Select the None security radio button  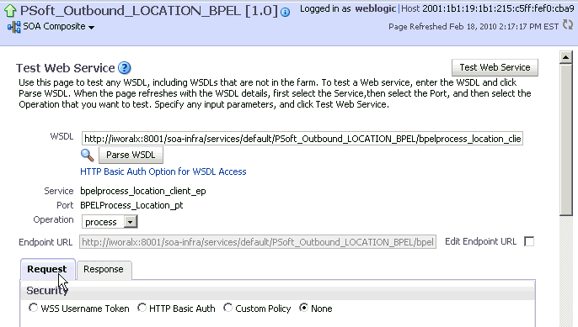pyautogui.click(x=303, y=308)
